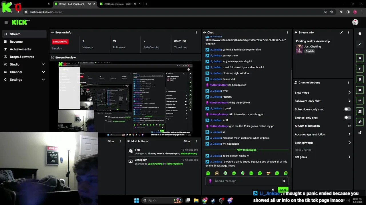
Task: Open Set goals options
Action: click(x=323, y=157)
